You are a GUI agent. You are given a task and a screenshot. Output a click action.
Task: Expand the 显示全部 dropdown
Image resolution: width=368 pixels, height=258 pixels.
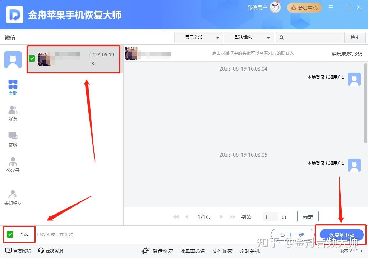click(199, 38)
